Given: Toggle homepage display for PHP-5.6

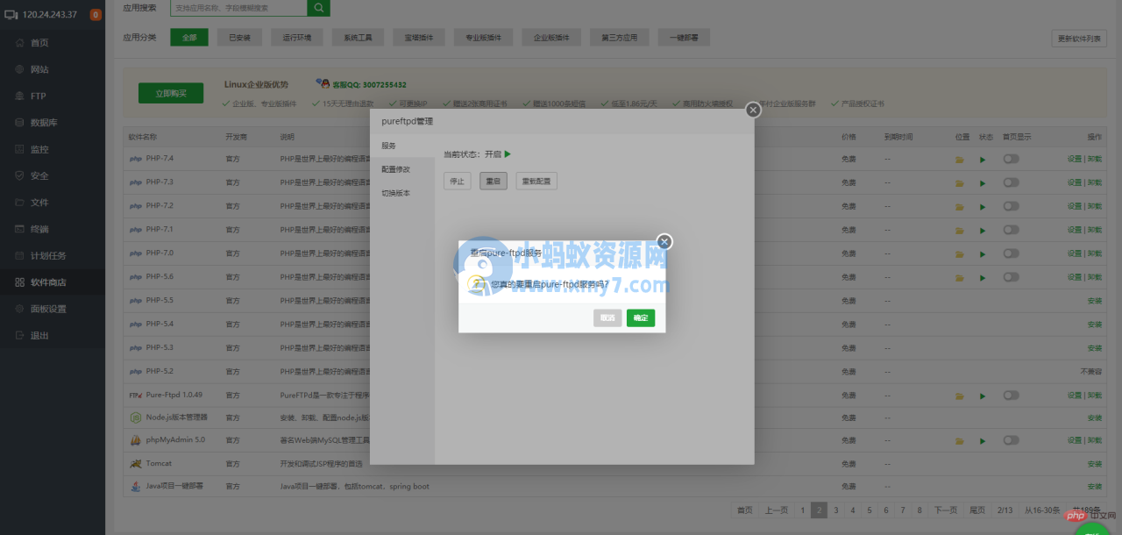Looking at the screenshot, I should 1012,276.
